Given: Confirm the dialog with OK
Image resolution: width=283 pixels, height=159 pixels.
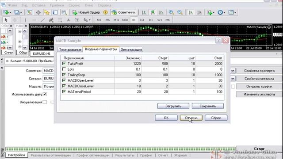Looking at the screenshot, I should [166, 118].
